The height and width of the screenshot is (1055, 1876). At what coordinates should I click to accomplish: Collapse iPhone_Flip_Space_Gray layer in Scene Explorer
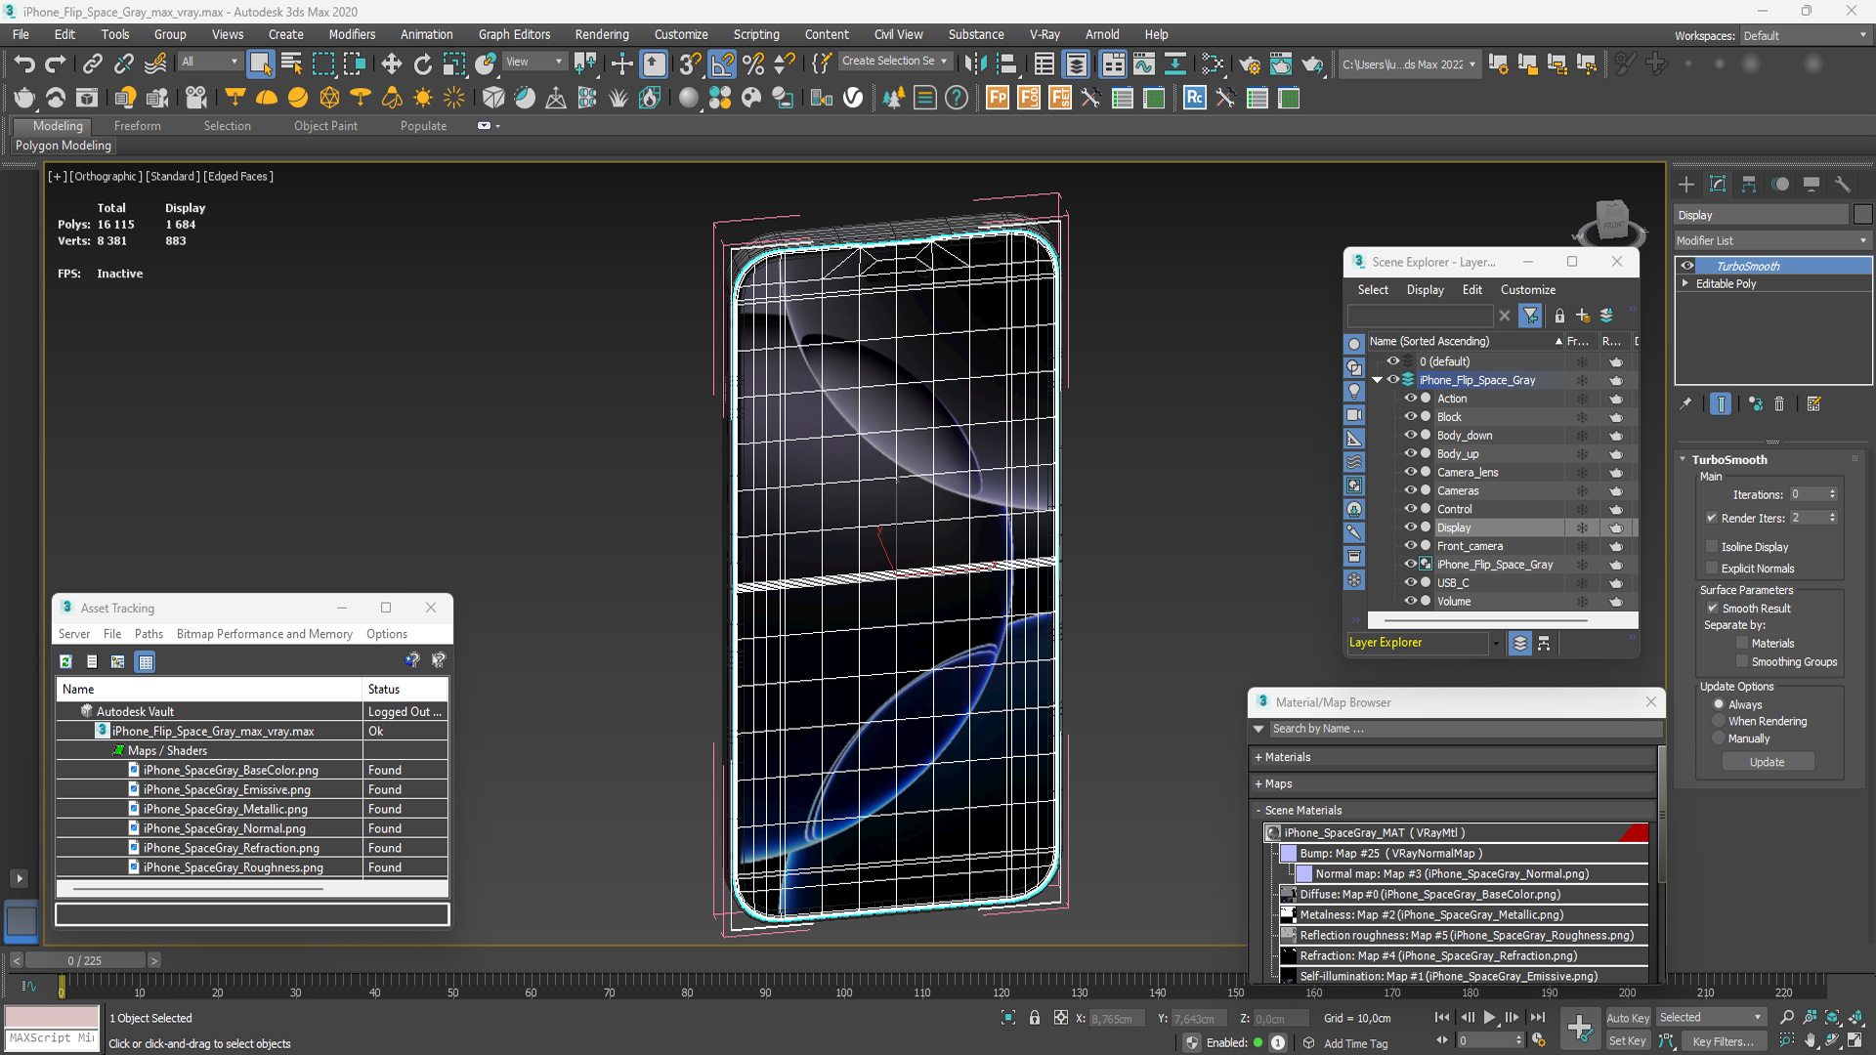pyautogui.click(x=1378, y=380)
